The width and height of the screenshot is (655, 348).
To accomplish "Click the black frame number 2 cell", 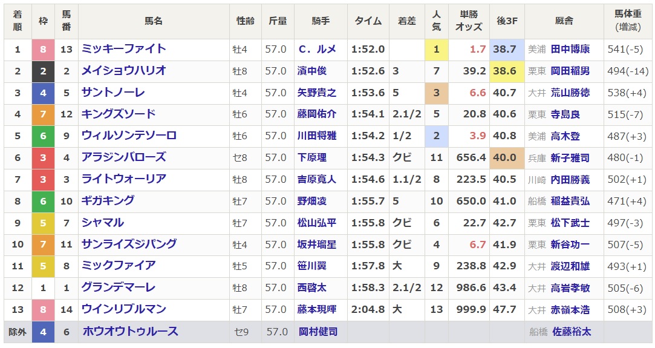I will point(43,71).
